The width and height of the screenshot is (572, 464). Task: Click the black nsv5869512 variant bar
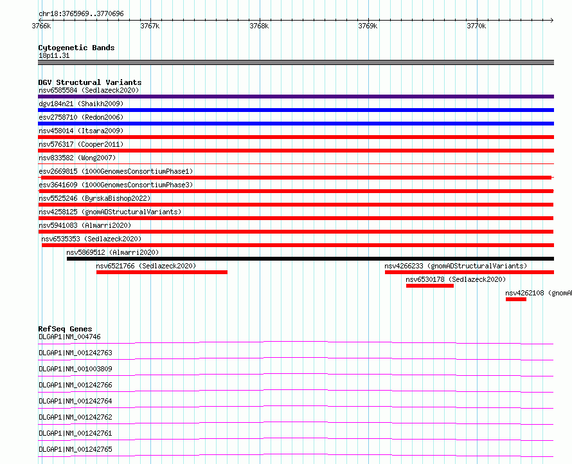[x=310, y=259]
